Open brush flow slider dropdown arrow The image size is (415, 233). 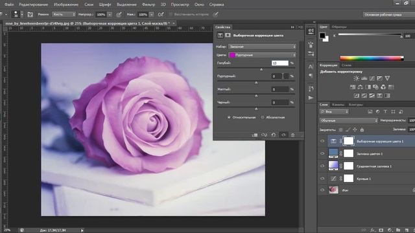click(151, 14)
